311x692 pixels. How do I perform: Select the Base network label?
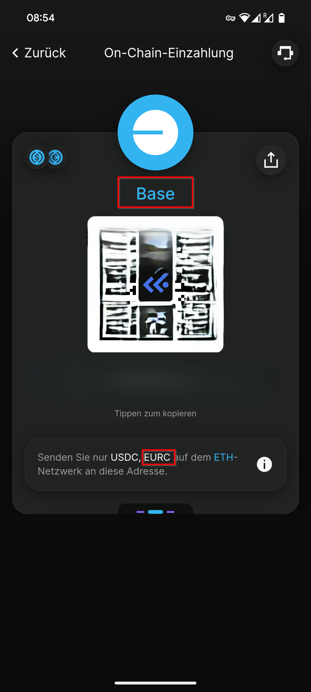coord(155,193)
